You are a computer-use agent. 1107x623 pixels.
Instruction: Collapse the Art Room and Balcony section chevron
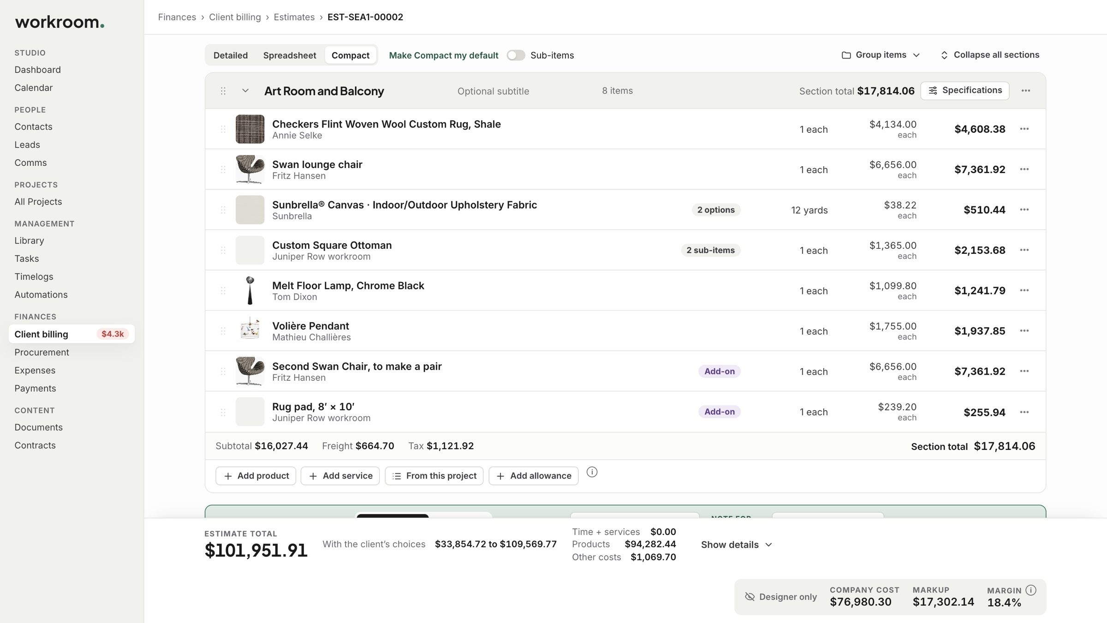click(245, 91)
